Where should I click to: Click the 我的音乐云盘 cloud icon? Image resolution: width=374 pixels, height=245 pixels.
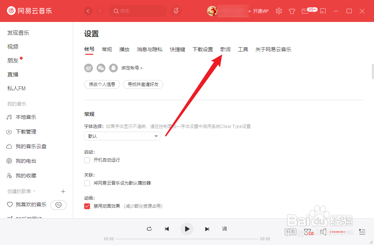[9, 146]
